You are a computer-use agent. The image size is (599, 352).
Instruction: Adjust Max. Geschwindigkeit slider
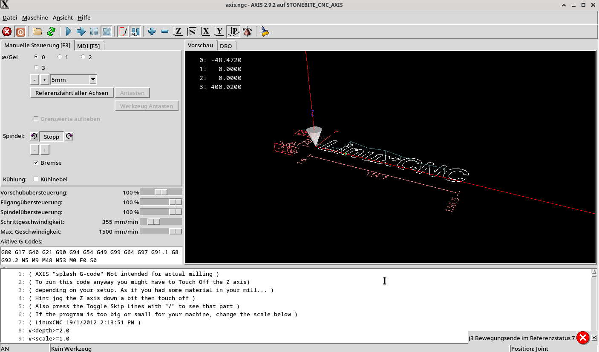pos(161,232)
